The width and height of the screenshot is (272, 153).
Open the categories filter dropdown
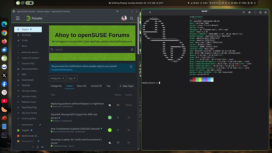[57, 78]
